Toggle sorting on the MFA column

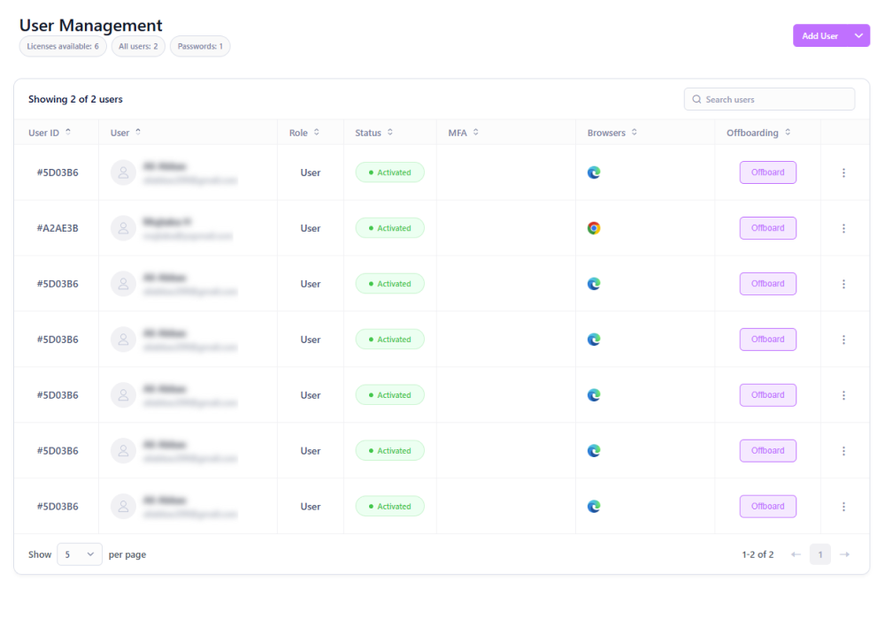[475, 133]
